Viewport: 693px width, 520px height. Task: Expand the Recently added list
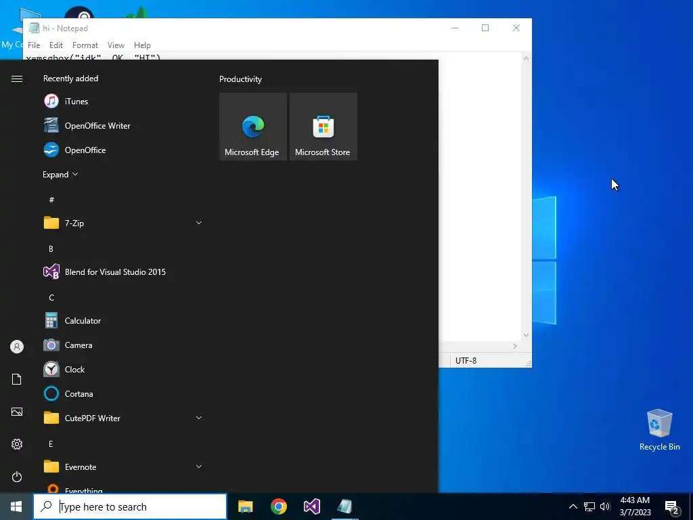pyautogui.click(x=60, y=174)
